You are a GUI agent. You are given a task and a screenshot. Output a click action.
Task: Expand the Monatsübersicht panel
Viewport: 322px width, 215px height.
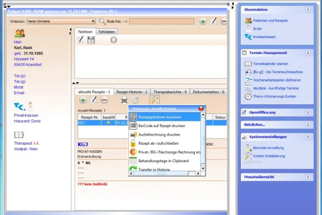308,177
